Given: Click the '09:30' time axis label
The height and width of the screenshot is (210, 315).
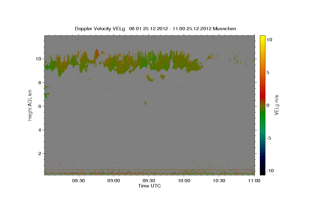Looking at the screenshot, I should click(x=149, y=181).
